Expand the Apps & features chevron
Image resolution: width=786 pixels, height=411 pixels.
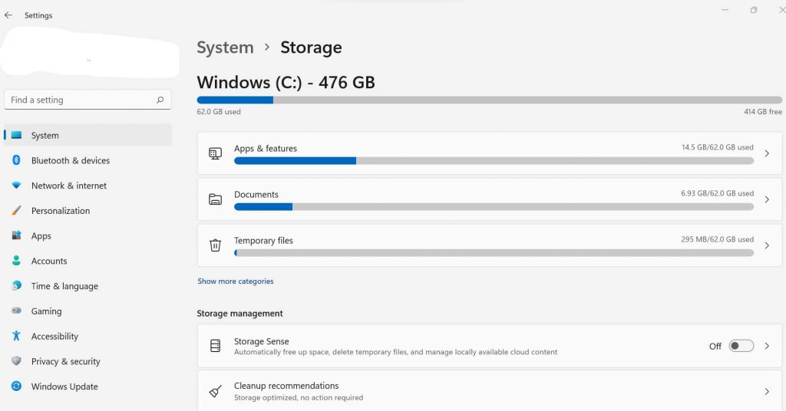(x=766, y=153)
